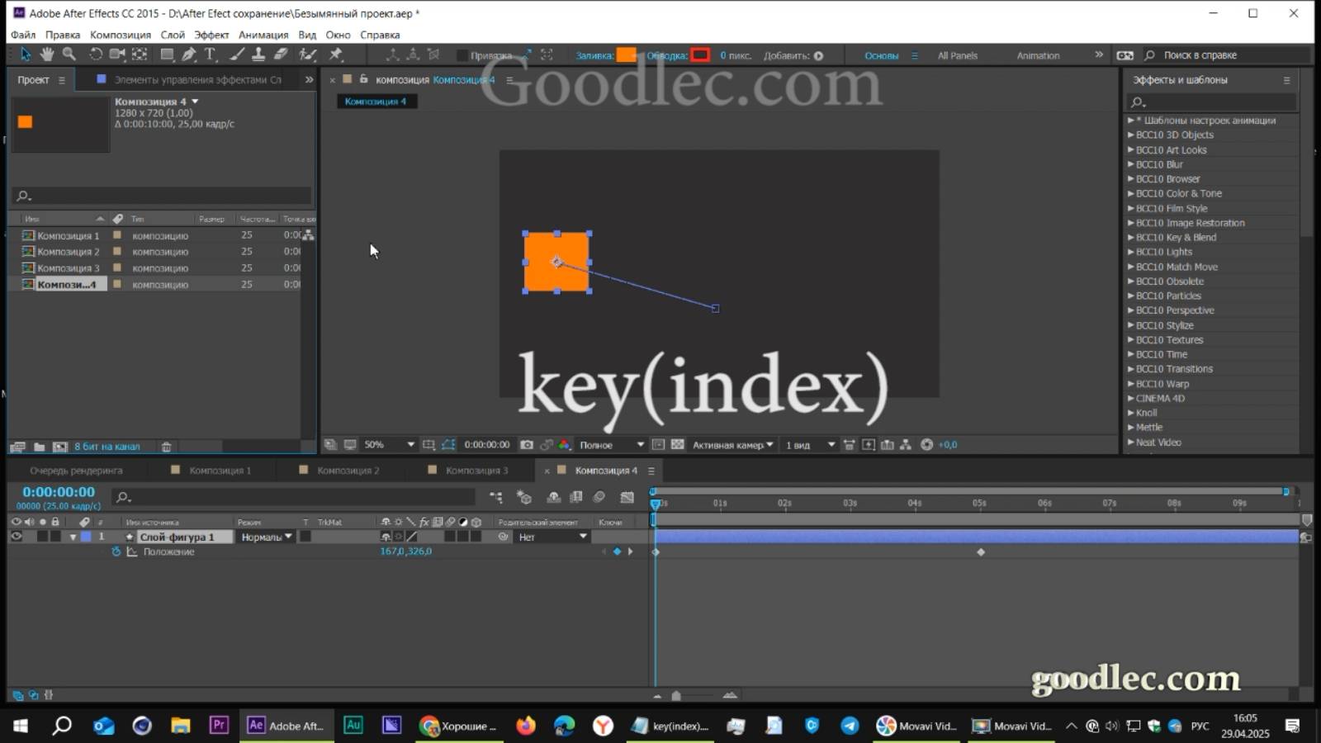This screenshot has width=1321, height=743.
Task: Activate the Pen tool
Action: [x=188, y=54]
